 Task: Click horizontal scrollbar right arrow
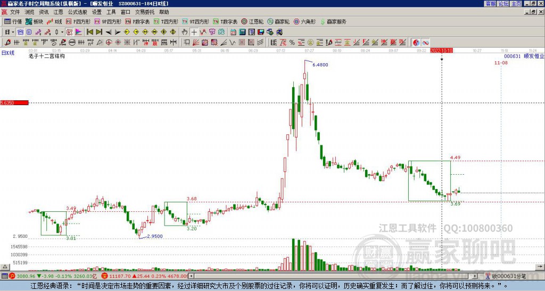(475, 276)
